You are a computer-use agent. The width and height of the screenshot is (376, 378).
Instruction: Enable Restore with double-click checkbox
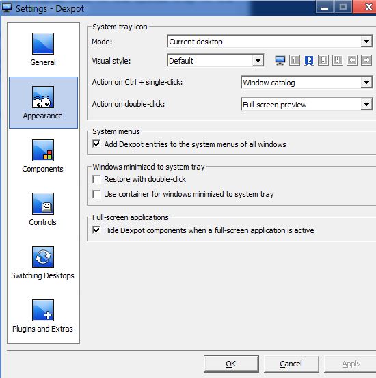tap(96, 179)
